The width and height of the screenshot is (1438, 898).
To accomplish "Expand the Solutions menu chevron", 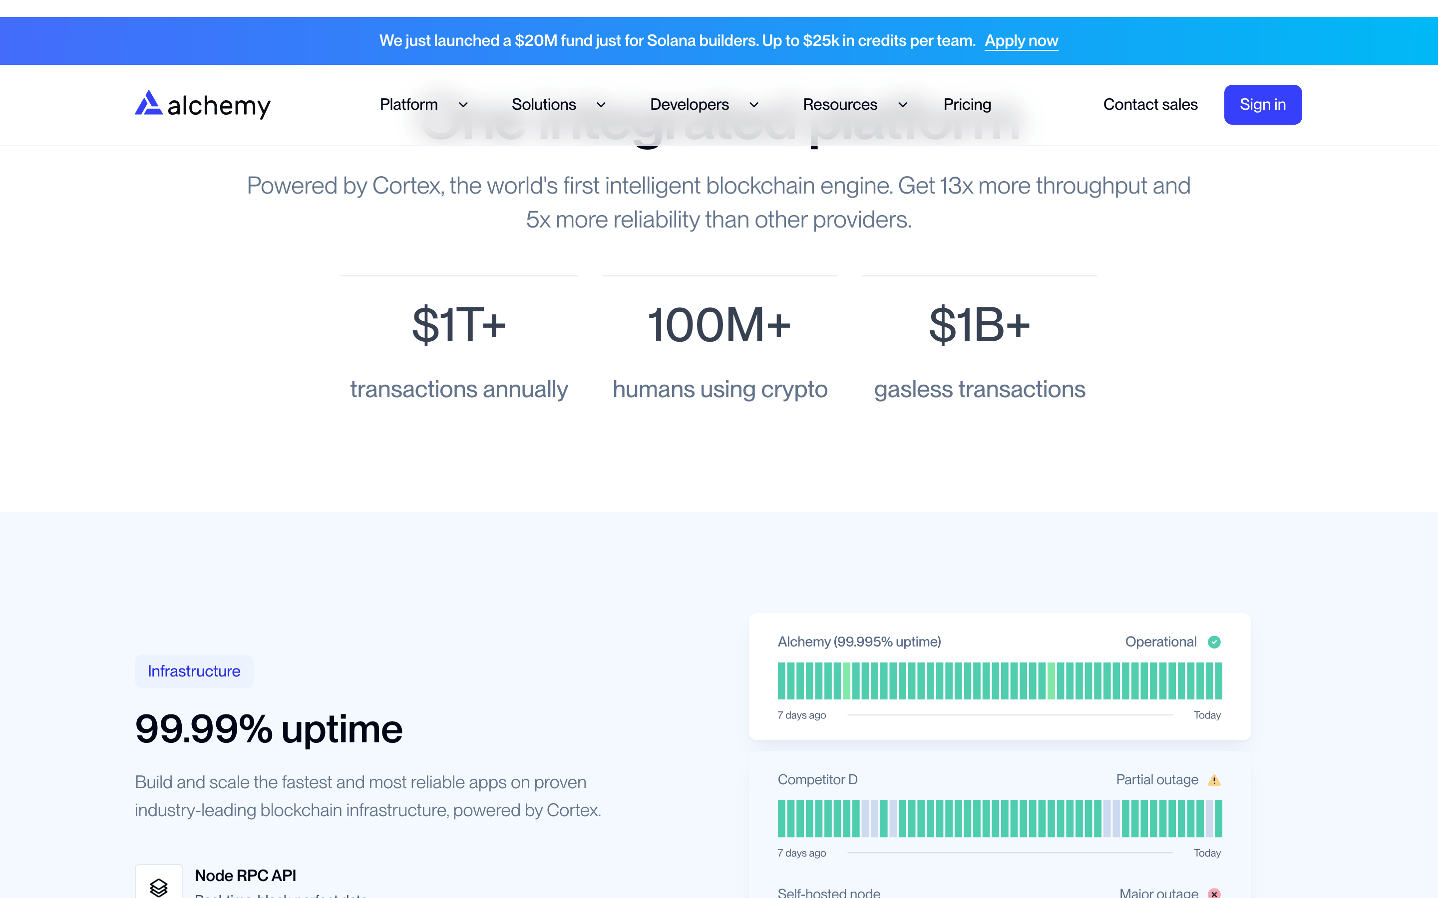I will (601, 105).
